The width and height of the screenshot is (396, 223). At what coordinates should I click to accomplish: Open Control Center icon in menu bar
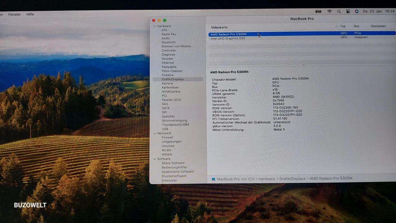point(348,12)
